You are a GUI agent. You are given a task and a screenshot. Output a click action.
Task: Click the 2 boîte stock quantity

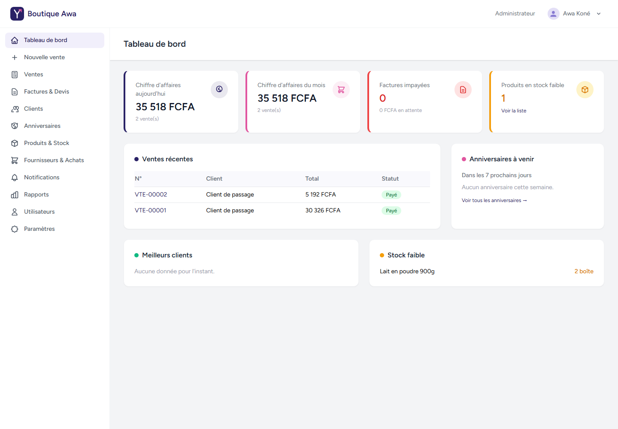tap(584, 272)
